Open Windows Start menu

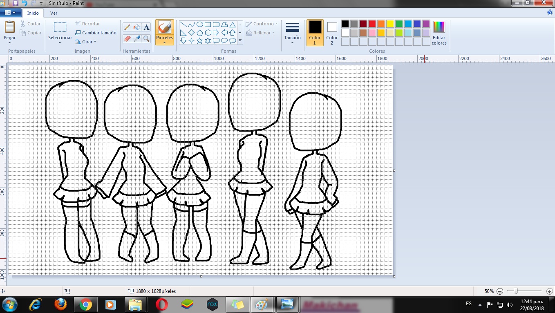click(x=9, y=305)
